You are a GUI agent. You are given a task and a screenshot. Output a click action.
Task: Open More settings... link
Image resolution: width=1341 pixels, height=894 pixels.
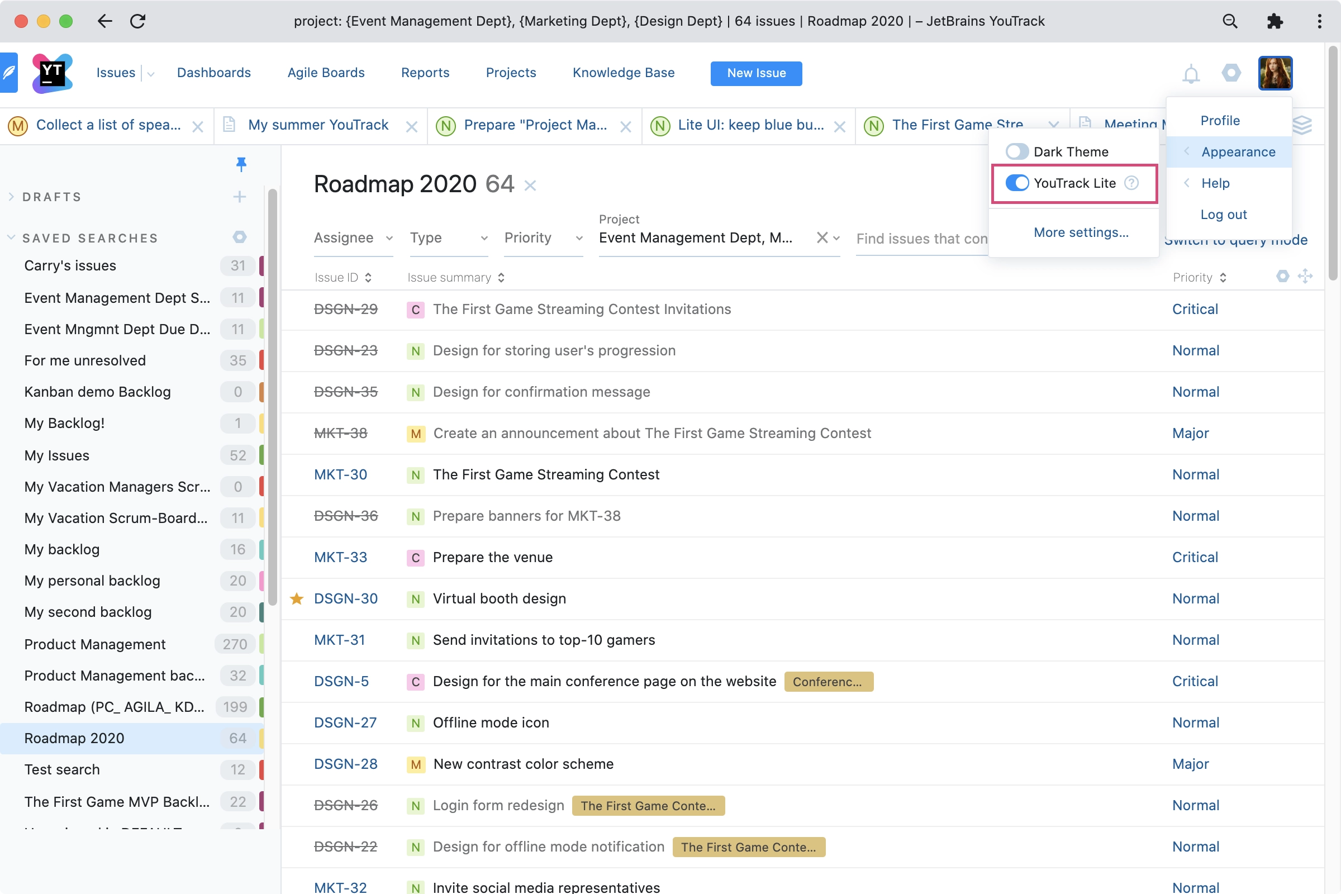click(1081, 232)
